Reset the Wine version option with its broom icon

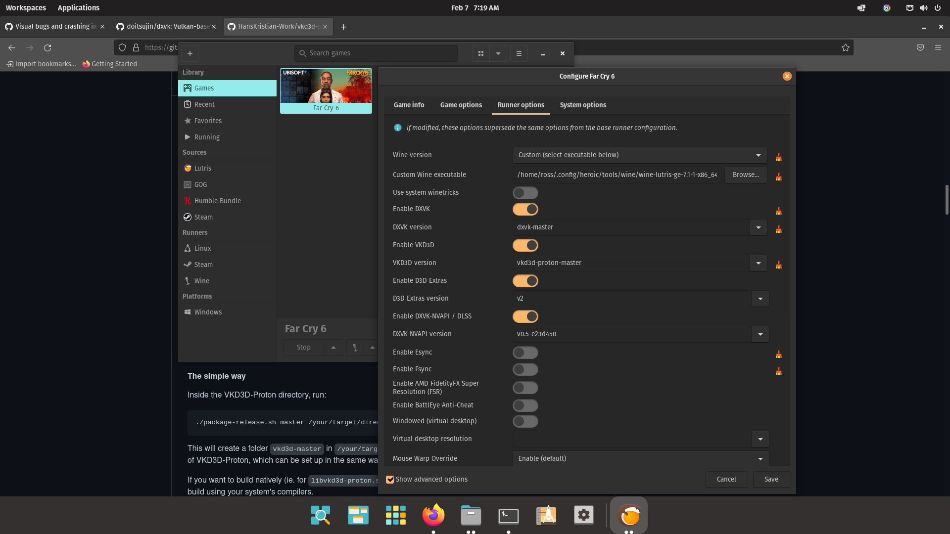(778, 157)
